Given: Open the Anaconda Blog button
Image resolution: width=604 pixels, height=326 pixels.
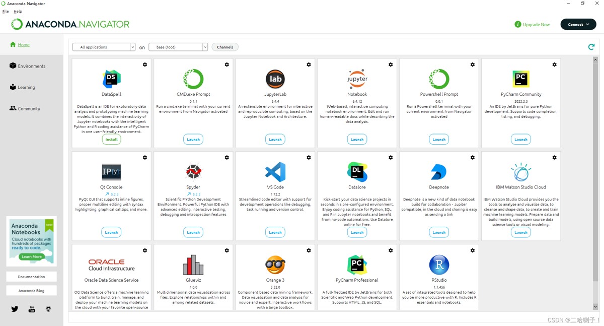Looking at the screenshot, I should (x=31, y=291).
